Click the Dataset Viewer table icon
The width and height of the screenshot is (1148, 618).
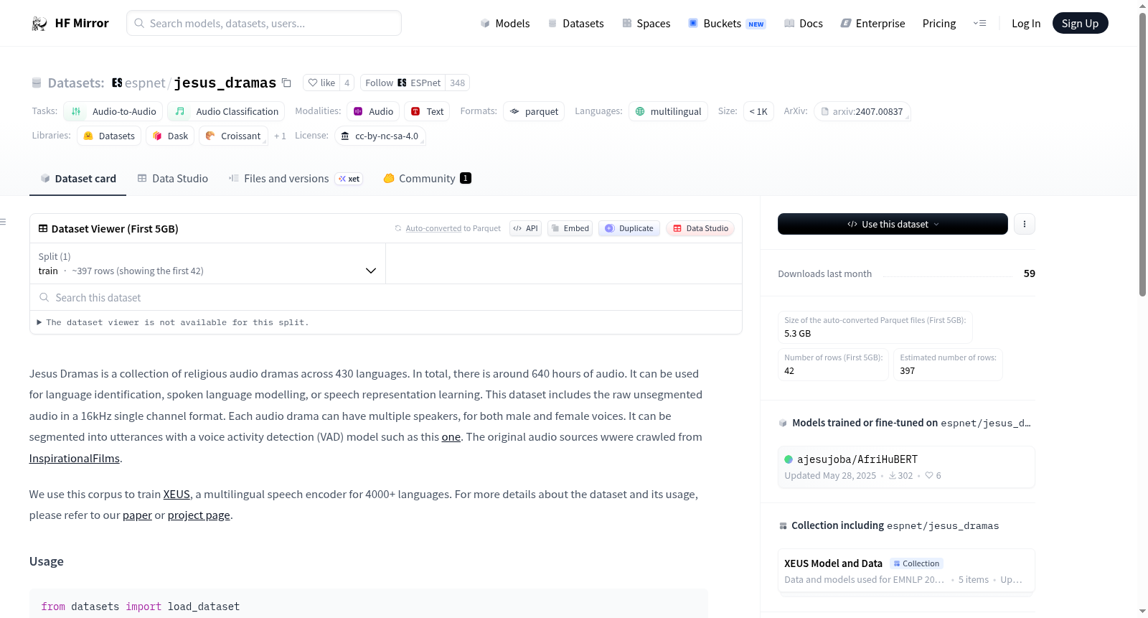click(43, 228)
